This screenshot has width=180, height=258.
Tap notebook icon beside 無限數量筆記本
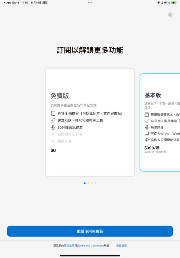tap(147, 115)
